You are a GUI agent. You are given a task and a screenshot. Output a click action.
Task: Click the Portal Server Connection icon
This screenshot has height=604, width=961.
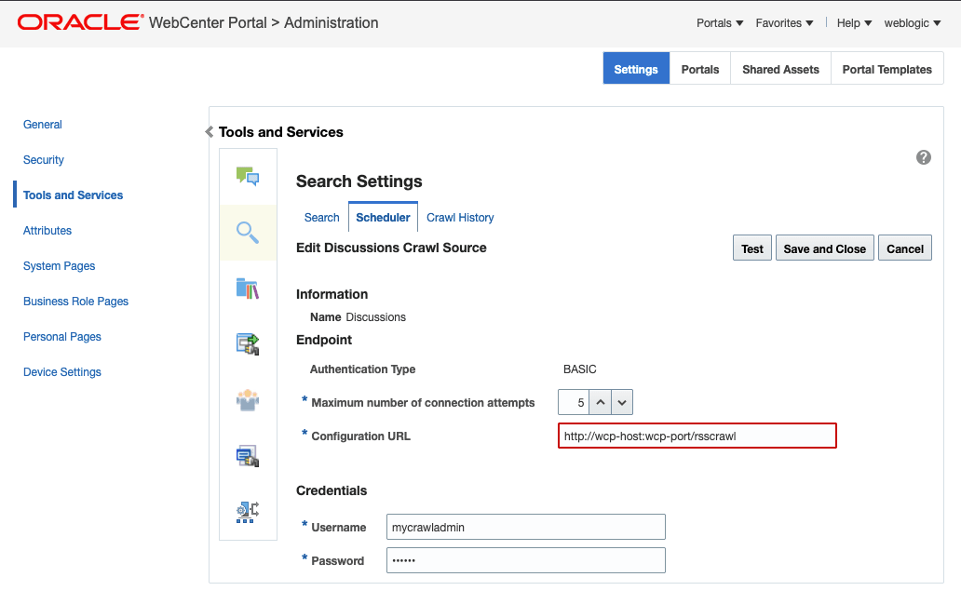248,343
